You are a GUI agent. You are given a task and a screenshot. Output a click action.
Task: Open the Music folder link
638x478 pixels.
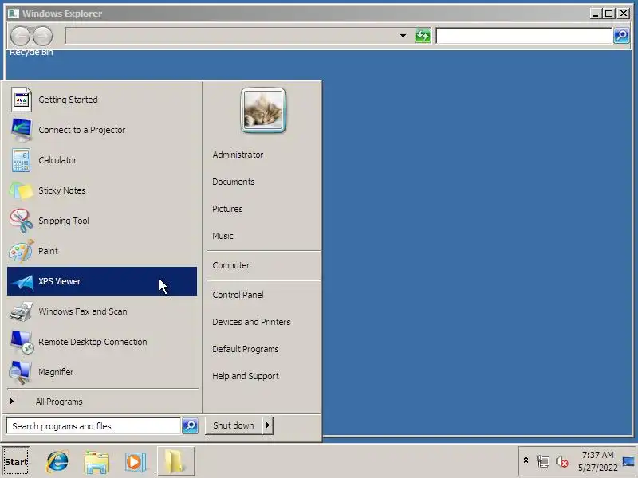(223, 236)
